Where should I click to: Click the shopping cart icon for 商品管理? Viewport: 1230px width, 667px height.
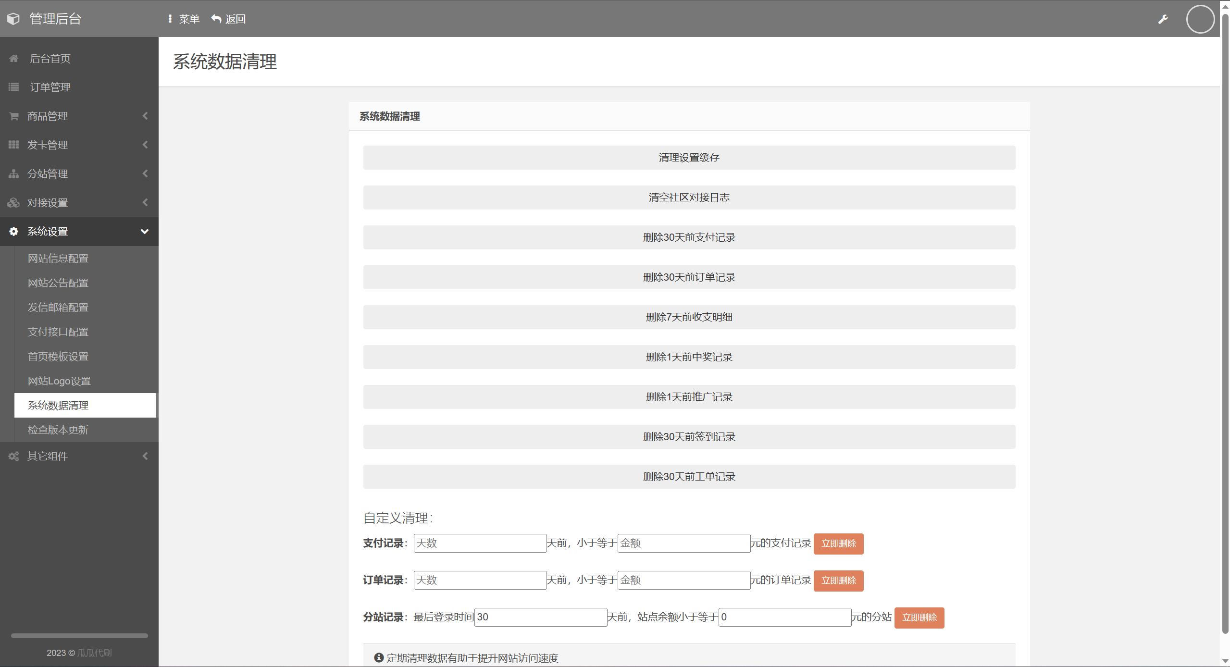point(13,116)
